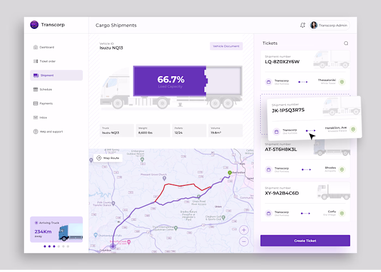This screenshot has width=381, height=272.
Task: Select third carousel dot under Arriving Truck
Action: tap(54, 246)
